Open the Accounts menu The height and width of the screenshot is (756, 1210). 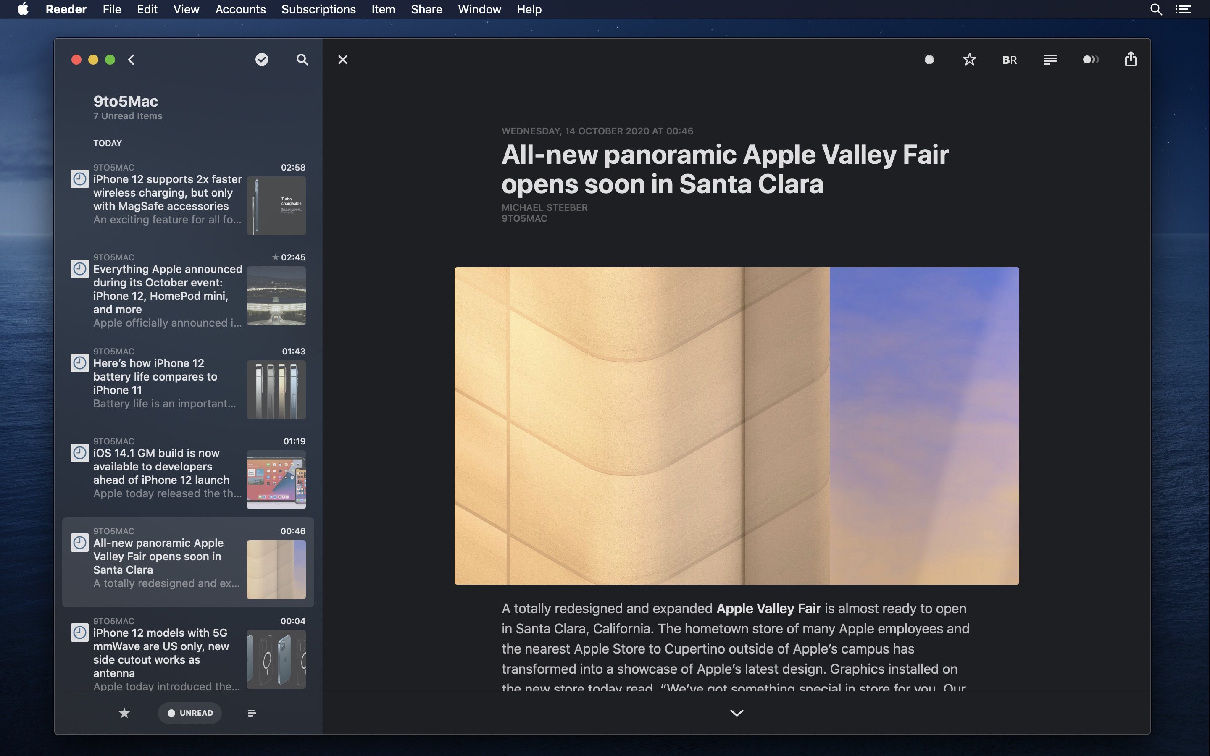tap(240, 10)
